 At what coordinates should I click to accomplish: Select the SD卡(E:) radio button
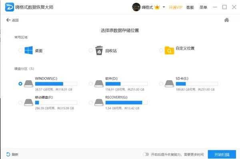[161, 83]
